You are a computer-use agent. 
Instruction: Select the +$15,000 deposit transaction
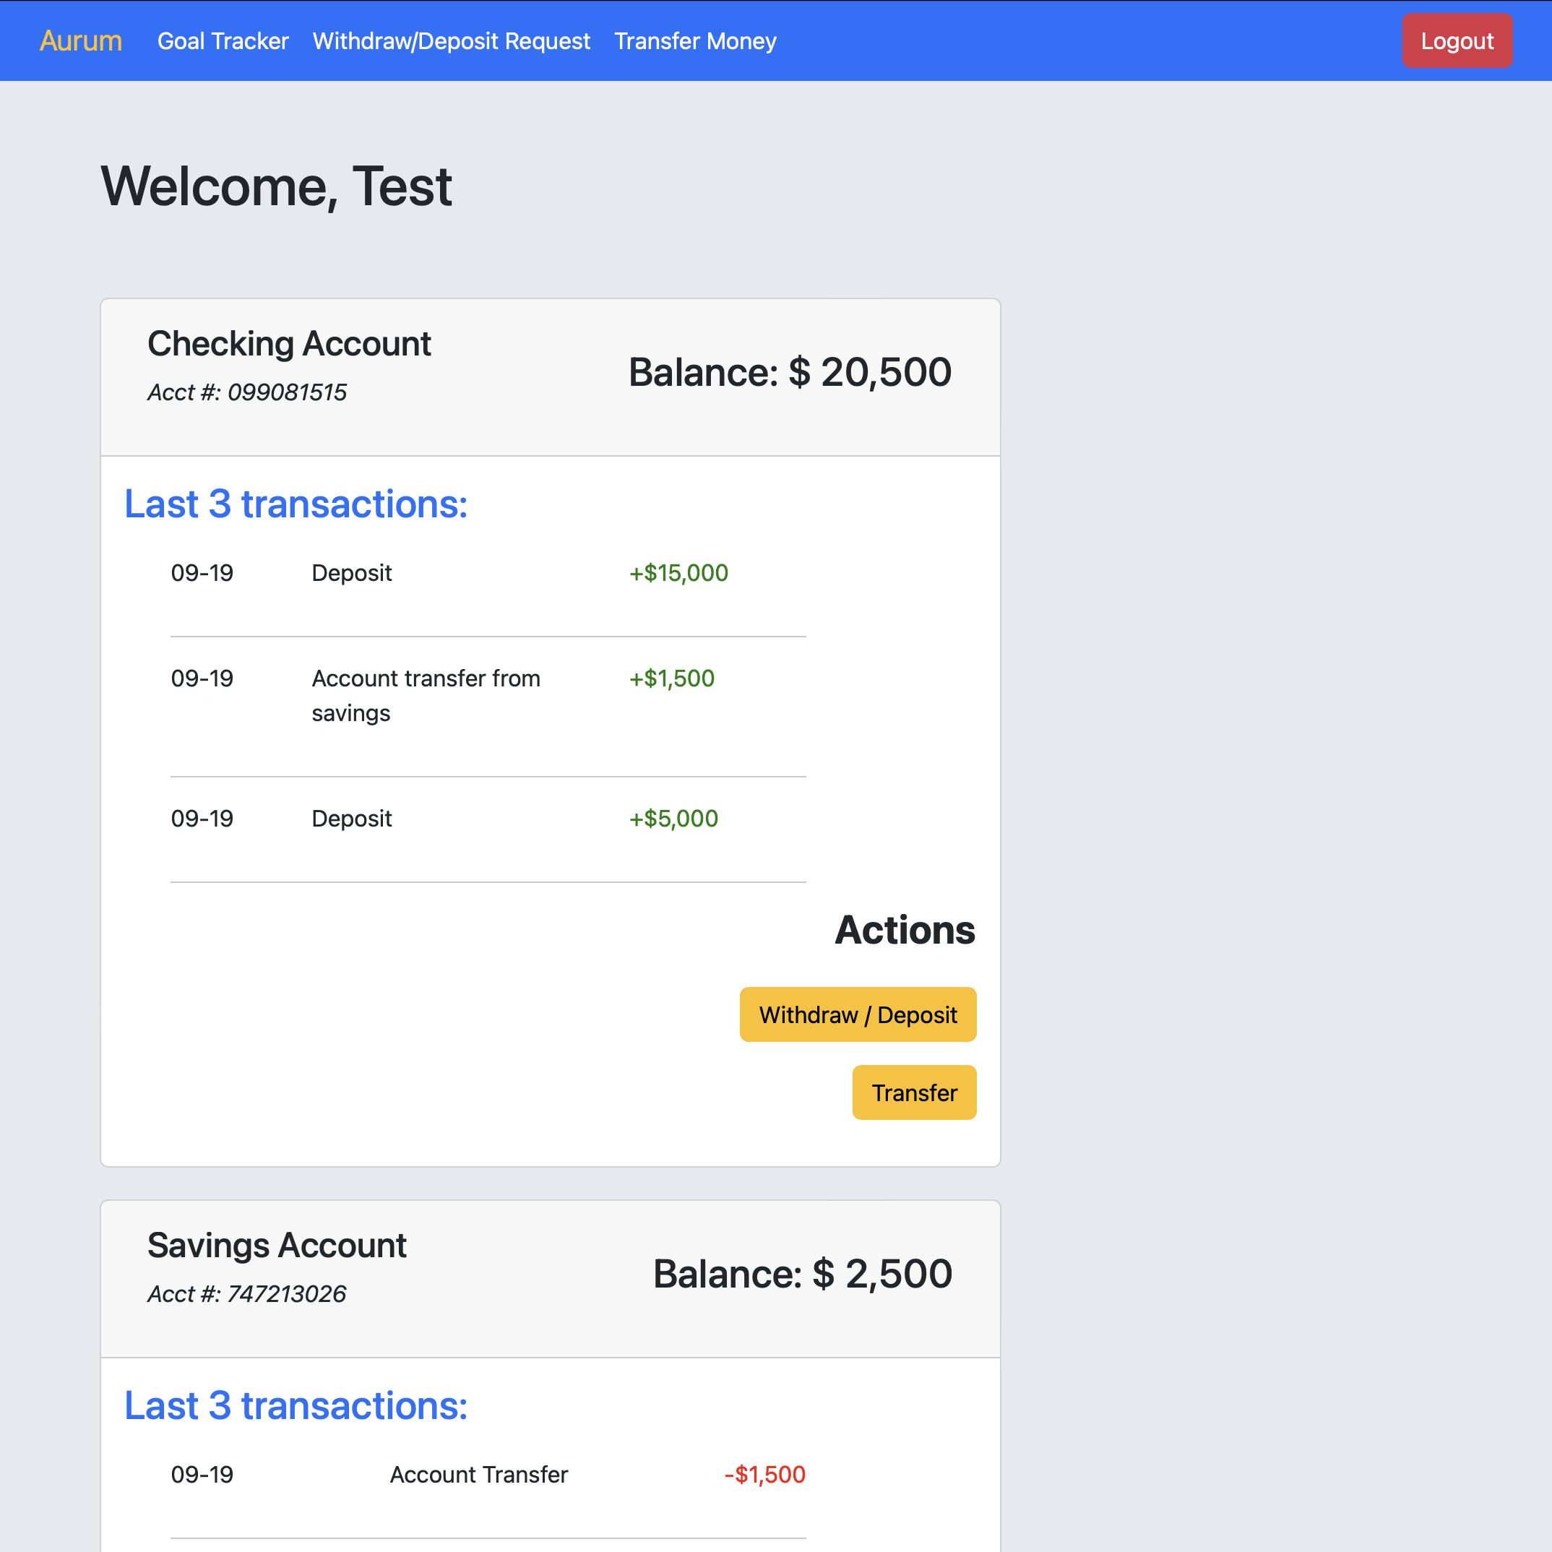(x=677, y=572)
